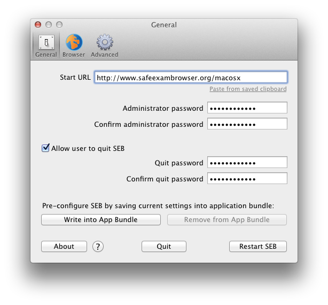Click Write into App Bundle button
Image resolution: width=328 pixels, height=305 pixels.
101,220
